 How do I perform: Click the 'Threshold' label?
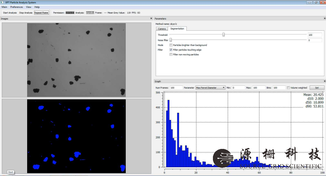click(163, 35)
